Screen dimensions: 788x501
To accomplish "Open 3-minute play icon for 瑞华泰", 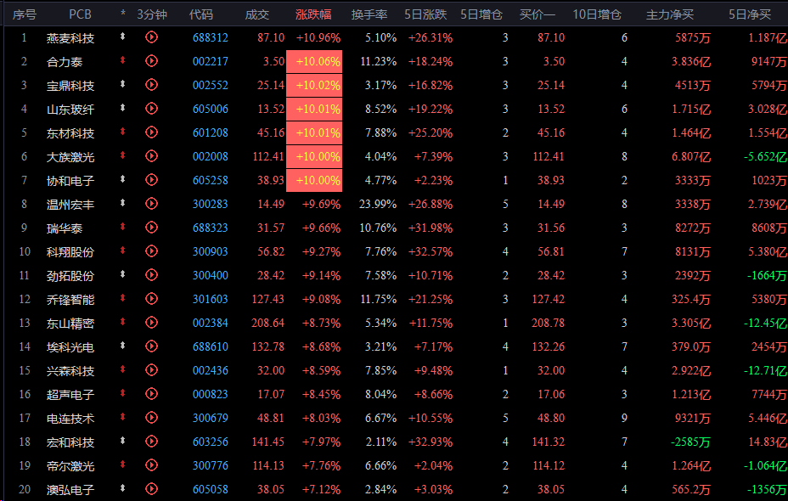I will [x=151, y=228].
